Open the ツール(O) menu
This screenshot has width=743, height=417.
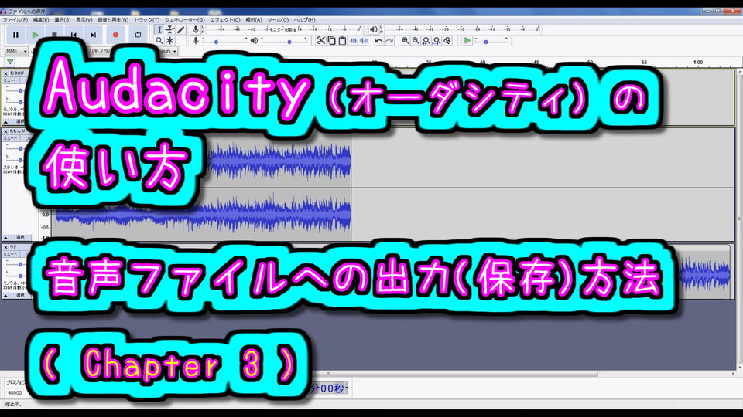277,20
